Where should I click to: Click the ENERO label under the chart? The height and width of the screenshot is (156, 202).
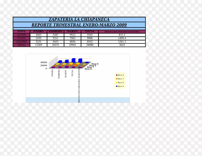52,73
